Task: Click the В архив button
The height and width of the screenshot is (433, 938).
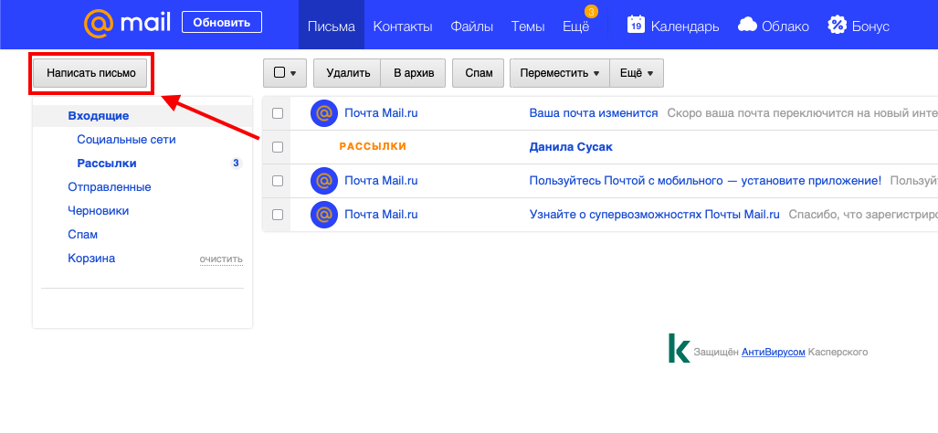Action: click(x=414, y=73)
